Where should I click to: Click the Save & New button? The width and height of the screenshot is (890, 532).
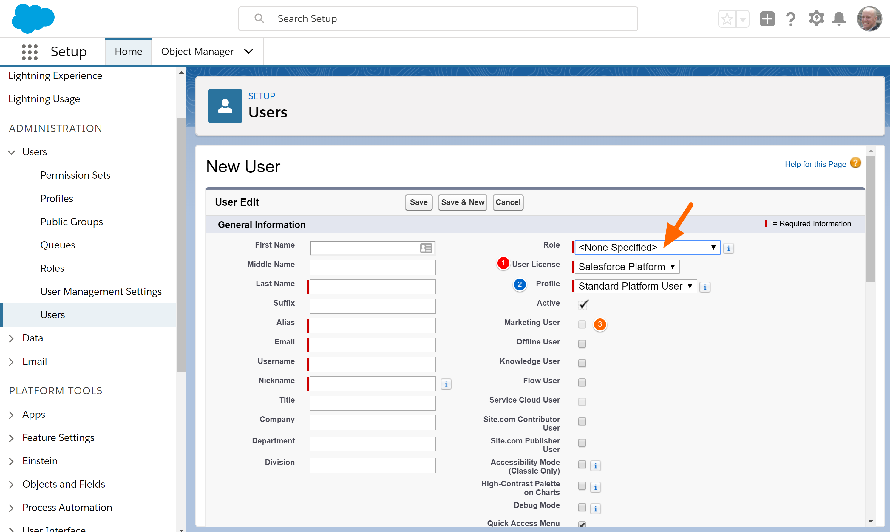coord(462,202)
